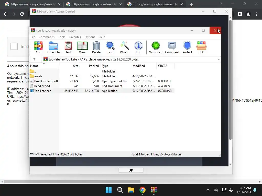Reload the browser page
The image size is (262, 196).
point(22,14)
